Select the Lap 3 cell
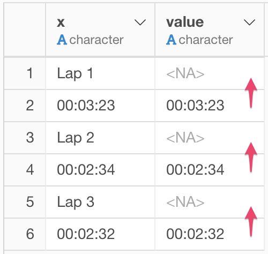Viewport: 268px width, 254px height. pyautogui.click(x=100, y=202)
